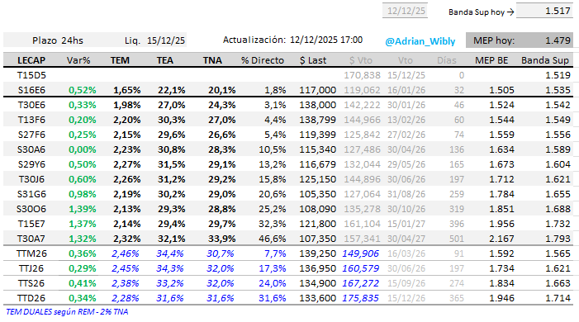Select TTS26 TEA value 33,2%
Viewport: 579px width, 322px height.
click(x=170, y=283)
